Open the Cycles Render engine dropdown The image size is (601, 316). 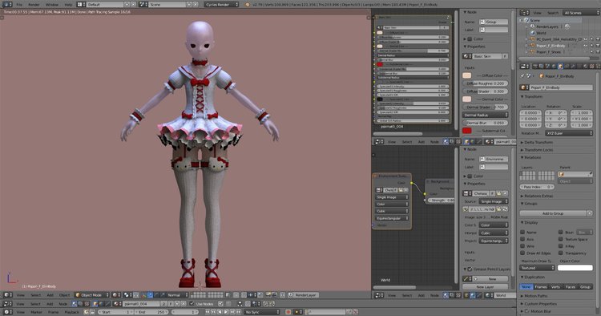221,5
